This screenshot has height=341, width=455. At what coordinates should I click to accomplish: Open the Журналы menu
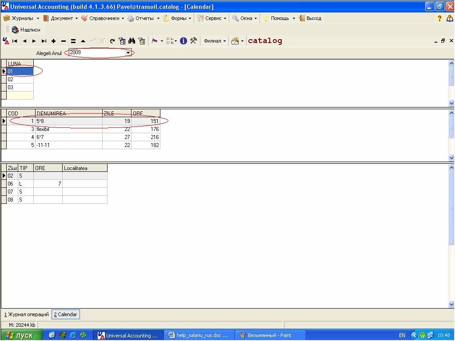click(x=21, y=18)
